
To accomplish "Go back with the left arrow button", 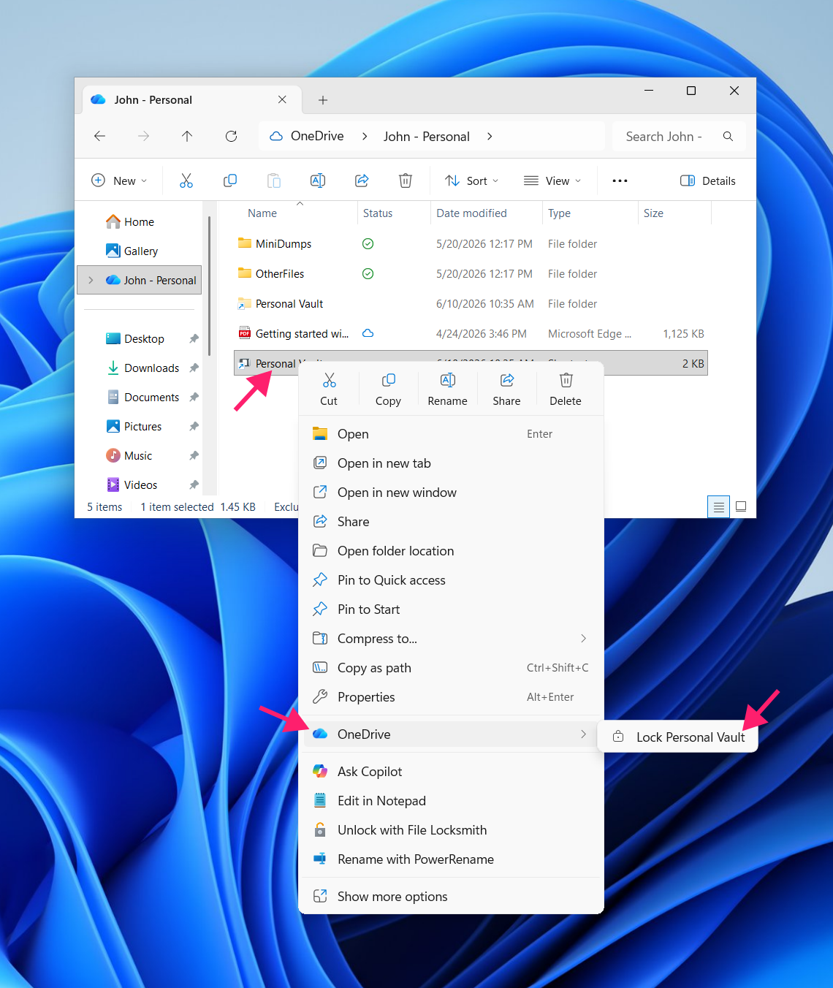I will (x=100, y=136).
